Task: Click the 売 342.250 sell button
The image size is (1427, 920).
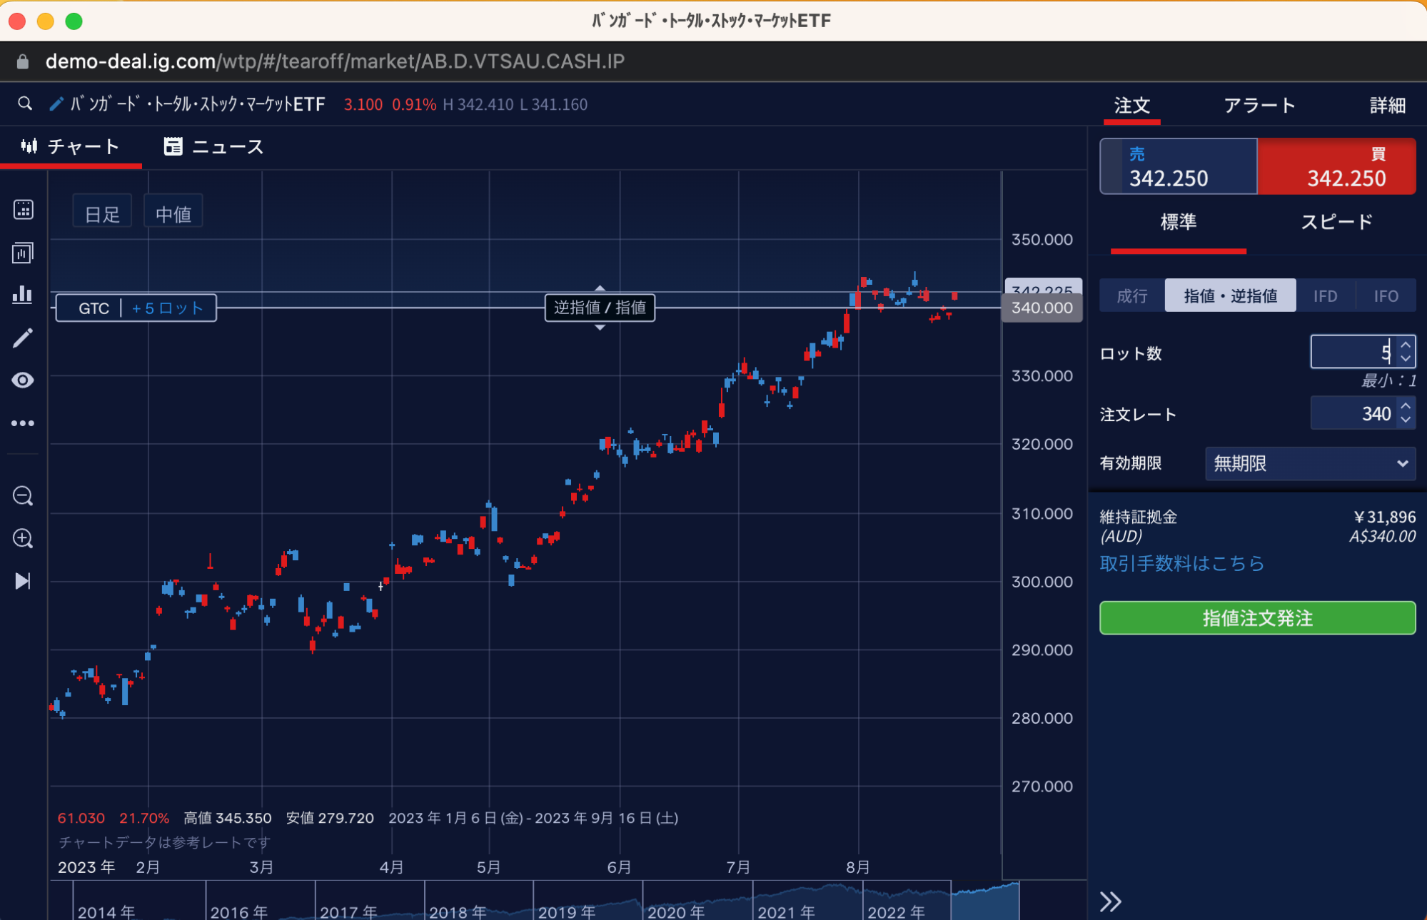Action: pyautogui.click(x=1178, y=167)
